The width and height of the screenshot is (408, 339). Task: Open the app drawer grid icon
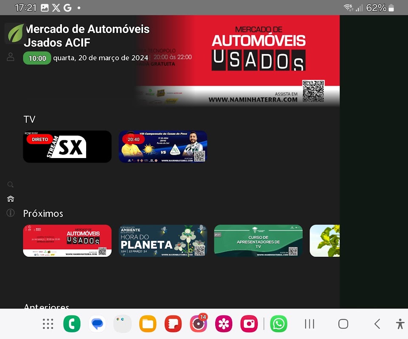(x=48, y=324)
